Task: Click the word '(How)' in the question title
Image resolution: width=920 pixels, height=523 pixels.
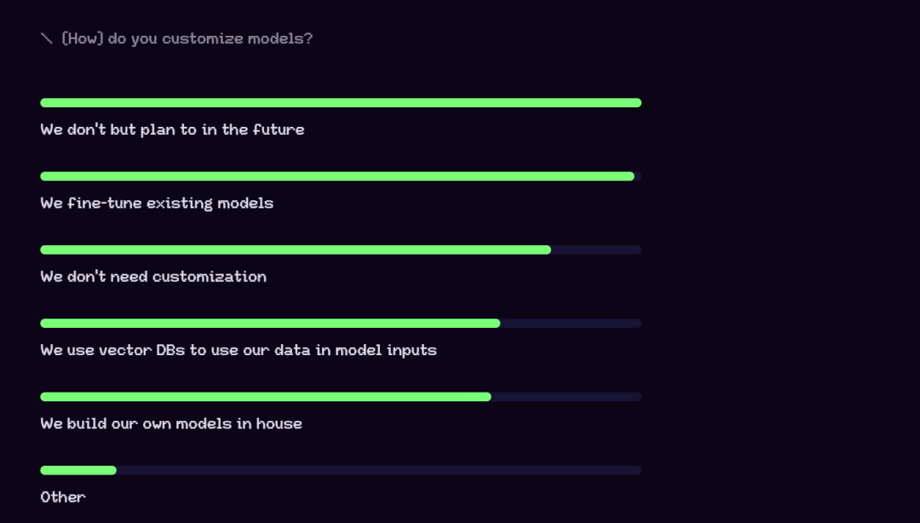Action: coord(83,38)
